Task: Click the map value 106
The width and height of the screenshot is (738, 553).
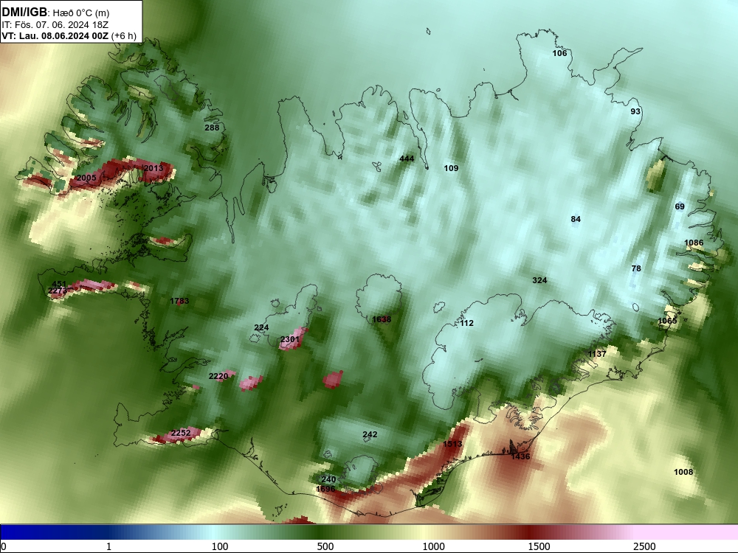Action: click(559, 53)
